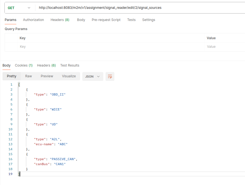Open the JSON format dropdown
The height and width of the screenshot is (185, 245).
[93, 76]
